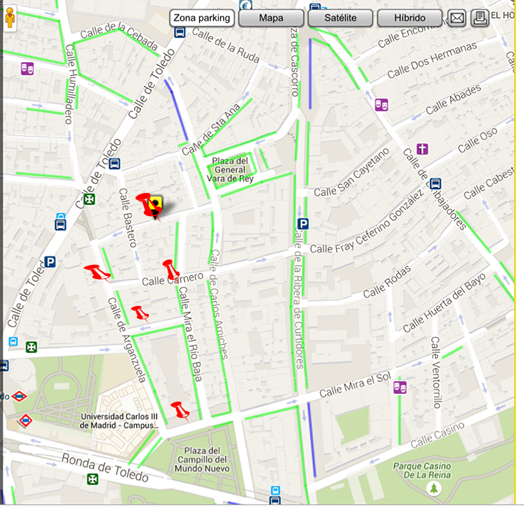Click green cross icon on Ronda de Toledo
The height and width of the screenshot is (507, 524).
click(92, 479)
